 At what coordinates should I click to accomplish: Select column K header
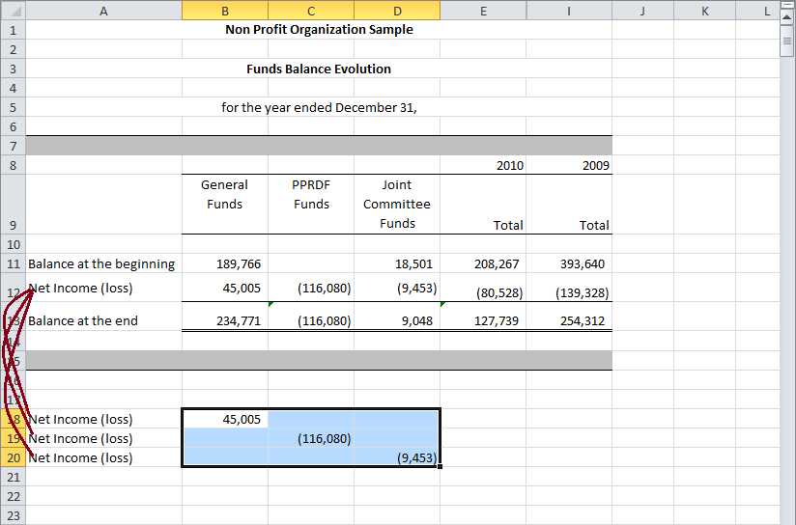(704, 11)
